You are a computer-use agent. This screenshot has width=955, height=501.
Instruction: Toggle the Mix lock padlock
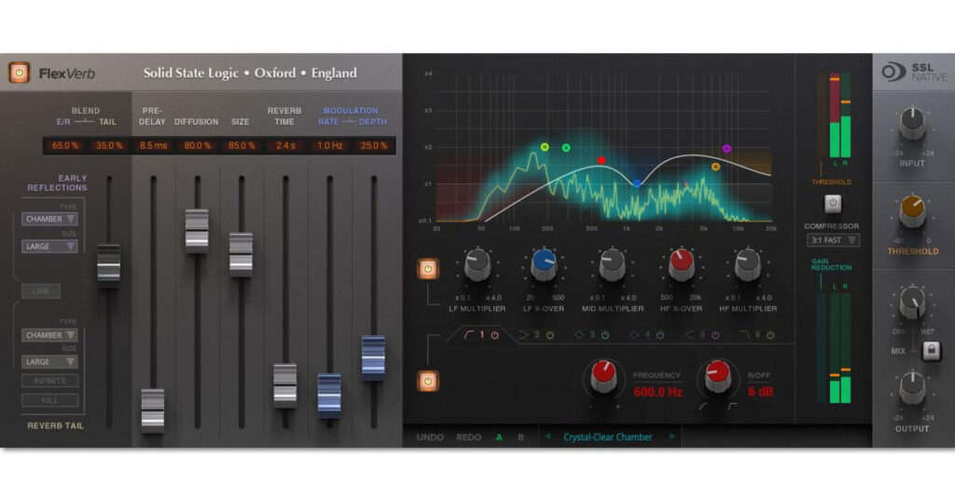point(932,350)
